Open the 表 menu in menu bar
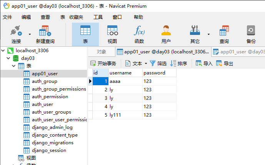Screen dimensions: 265x165 [63, 17]
